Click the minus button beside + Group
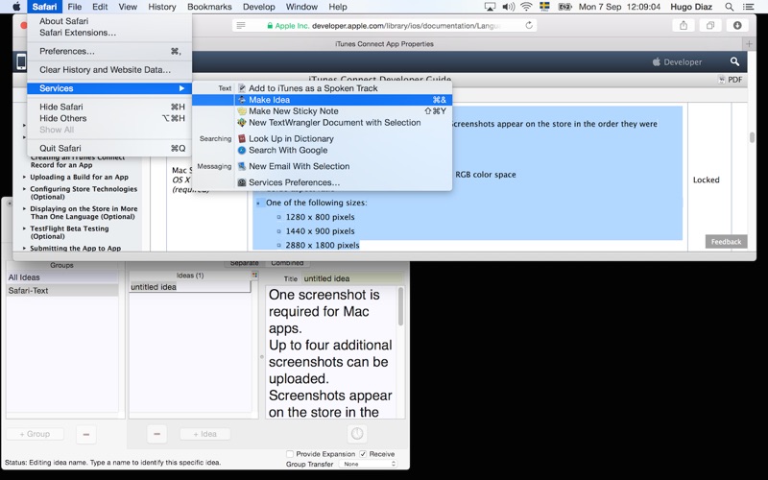768x480 pixels. [86, 435]
